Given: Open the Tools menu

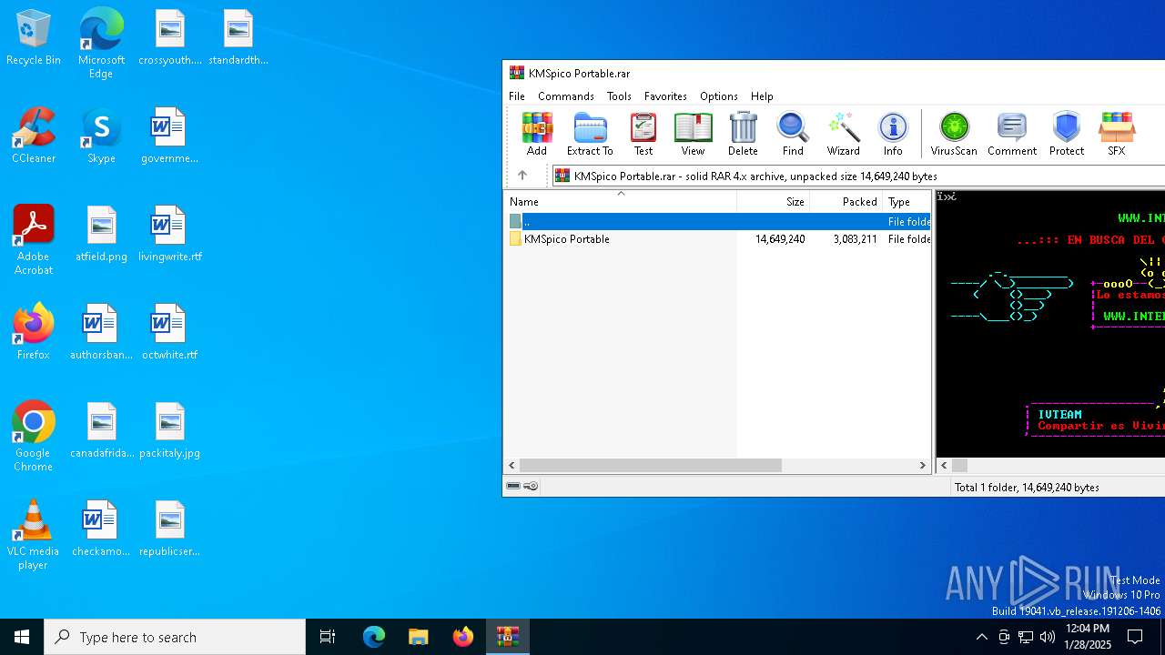Looking at the screenshot, I should (619, 96).
